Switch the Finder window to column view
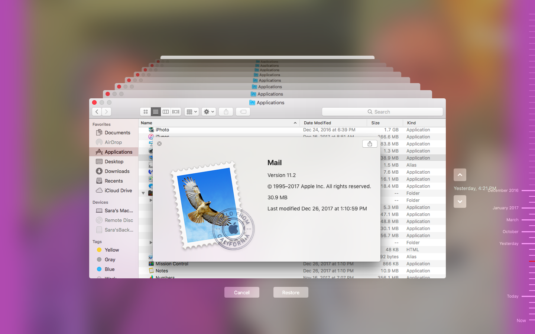The height and width of the screenshot is (334, 535). 166,112
